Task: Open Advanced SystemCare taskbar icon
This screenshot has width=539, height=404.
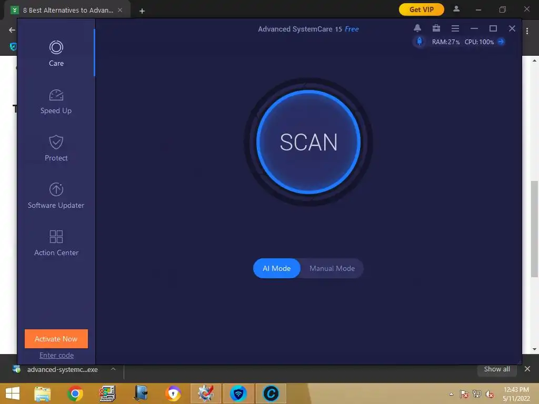Action: [x=271, y=393]
